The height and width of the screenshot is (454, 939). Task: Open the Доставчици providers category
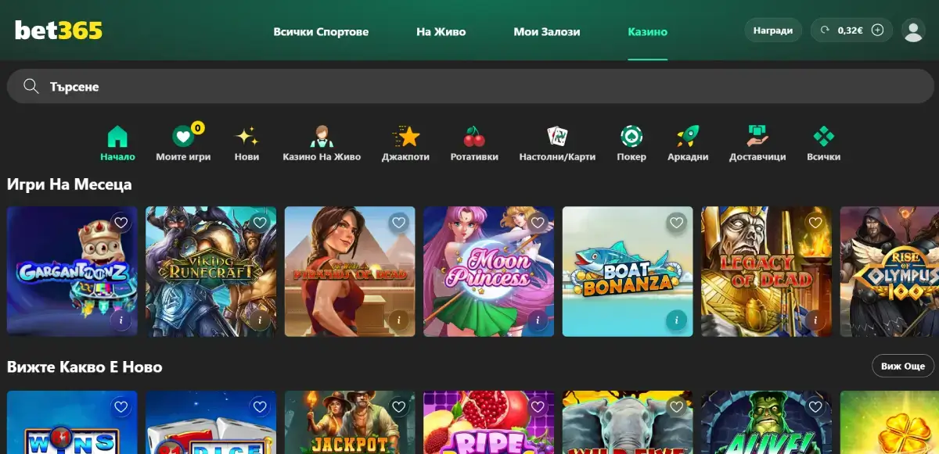tap(757, 137)
